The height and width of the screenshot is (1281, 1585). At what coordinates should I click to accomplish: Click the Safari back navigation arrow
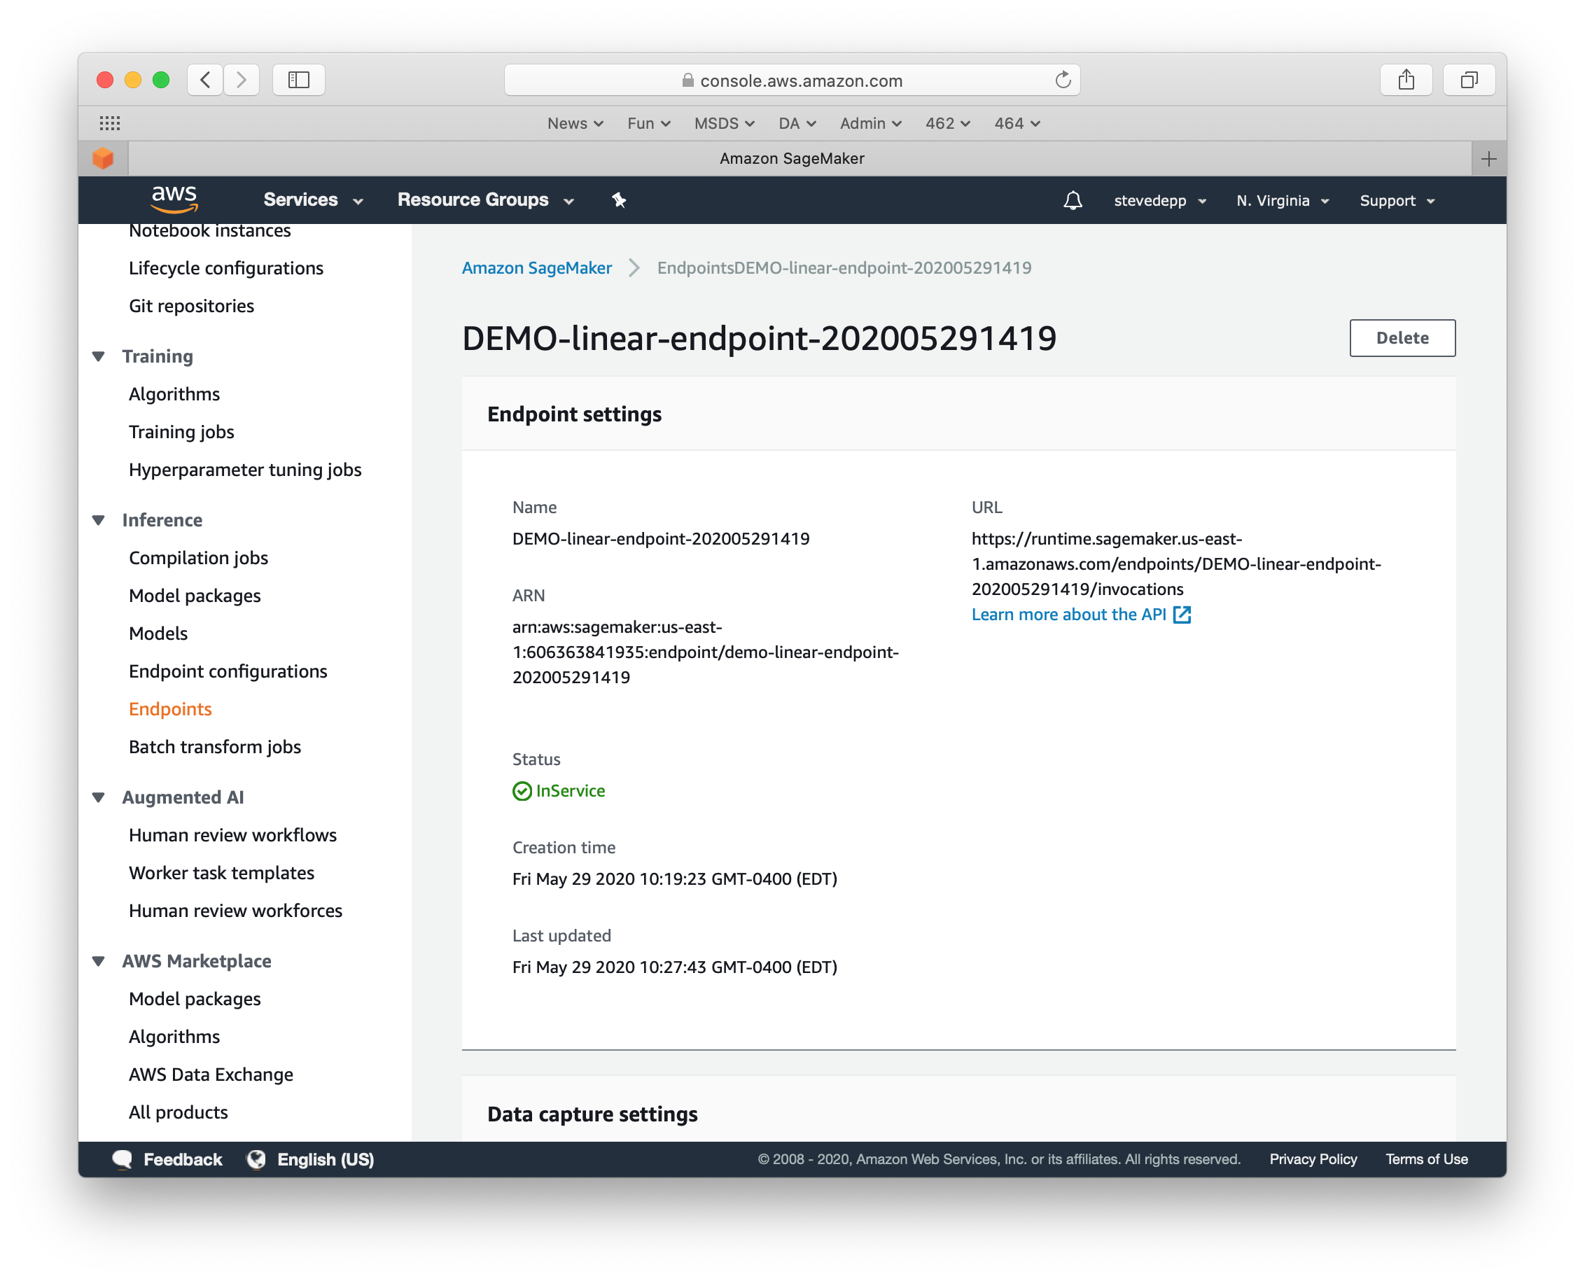click(206, 80)
